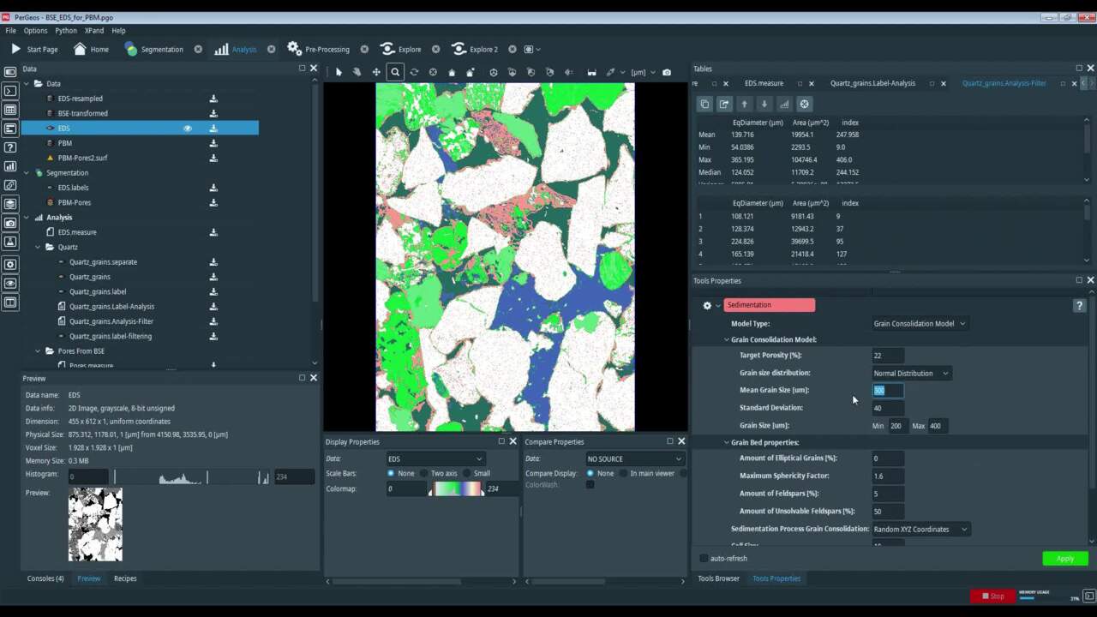The image size is (1097, 617).
Task: Click the EDS preview thumbnail
Action: [x=95, y=524]
